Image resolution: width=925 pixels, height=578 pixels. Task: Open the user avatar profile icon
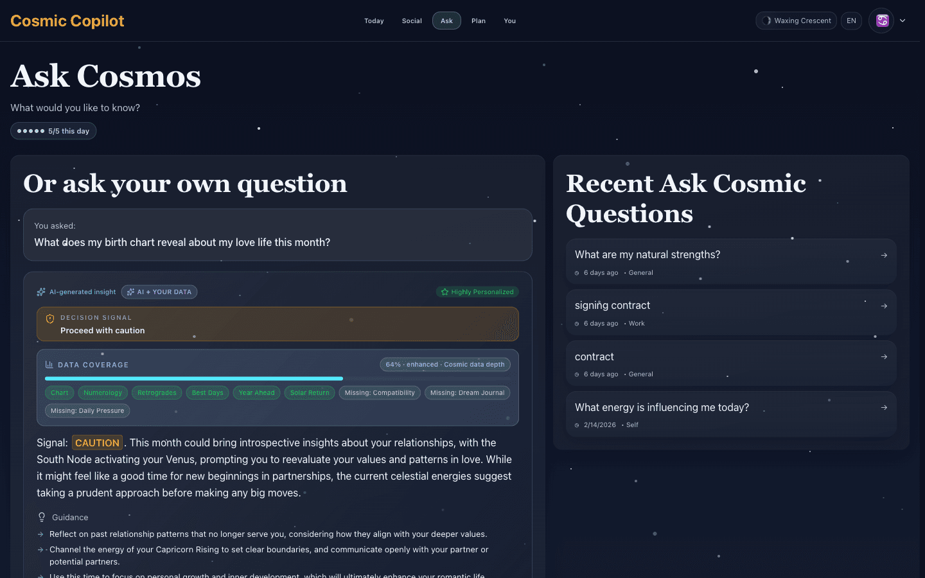pos(882,21)
